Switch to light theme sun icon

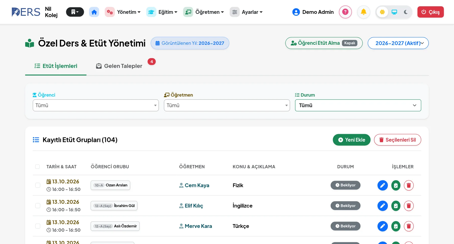pos(382,12)
